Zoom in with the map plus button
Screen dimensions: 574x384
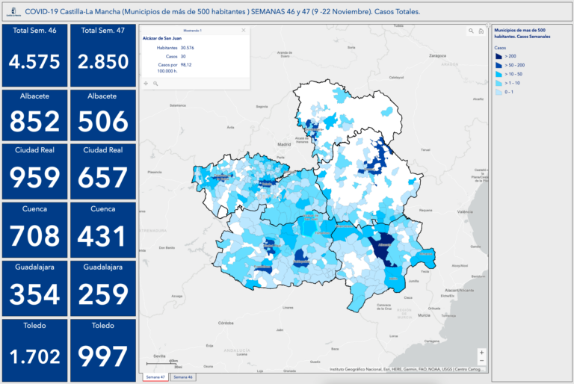pyautogui.click(x=481, y=352)
